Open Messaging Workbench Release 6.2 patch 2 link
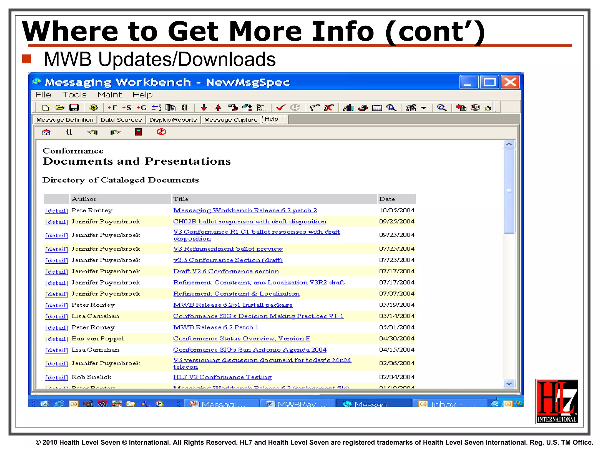The image size is (599, 449). point(245,210)
